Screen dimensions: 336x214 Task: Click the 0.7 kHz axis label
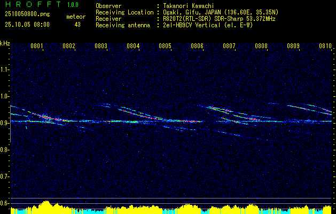(4, 177)
